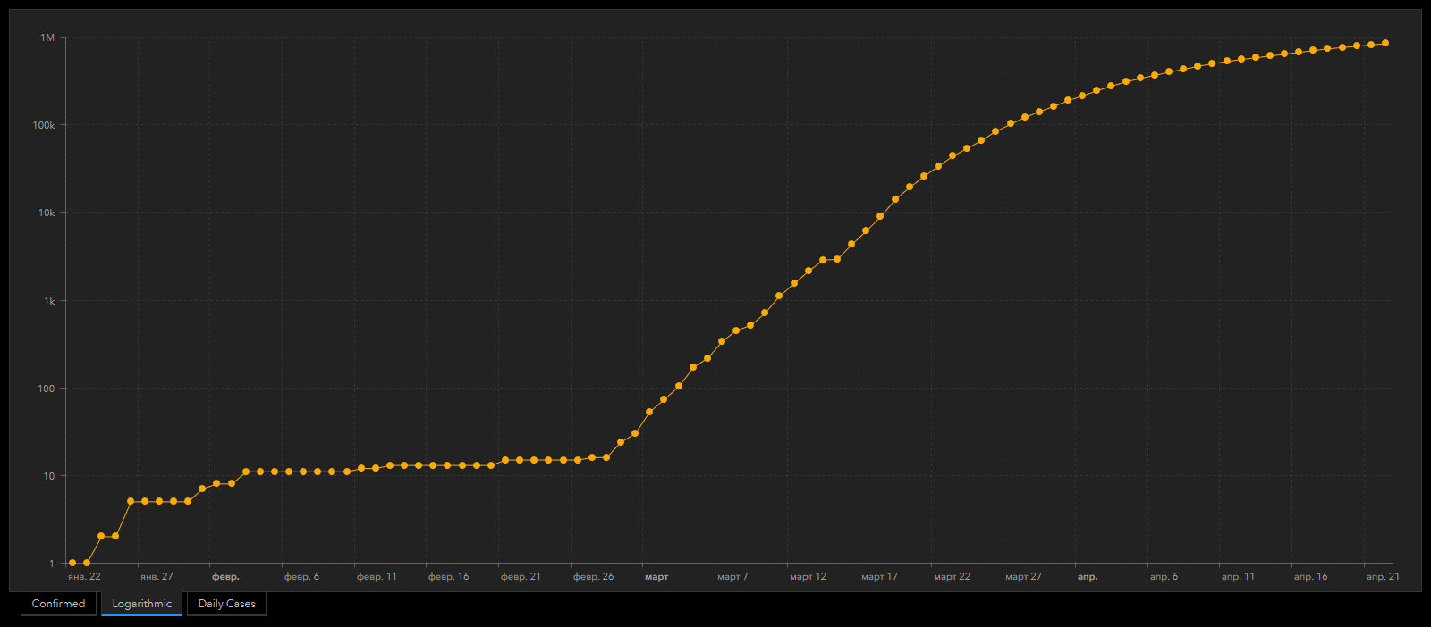Image resolution: width=1431 pixels, height=627 pixels.
Task: Click the 10 y-axis label
Action: pos(49,476)
